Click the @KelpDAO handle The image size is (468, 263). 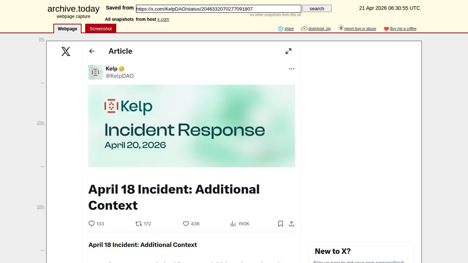pos(120,76)
